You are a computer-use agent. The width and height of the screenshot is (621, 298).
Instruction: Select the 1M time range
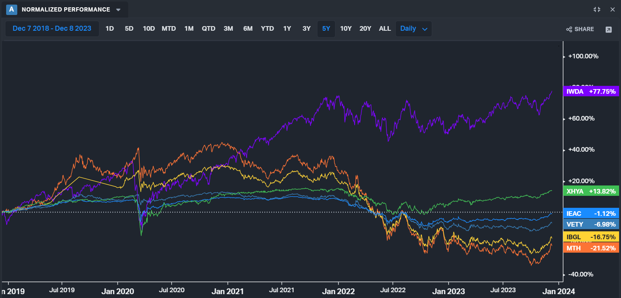click(189, 28)
